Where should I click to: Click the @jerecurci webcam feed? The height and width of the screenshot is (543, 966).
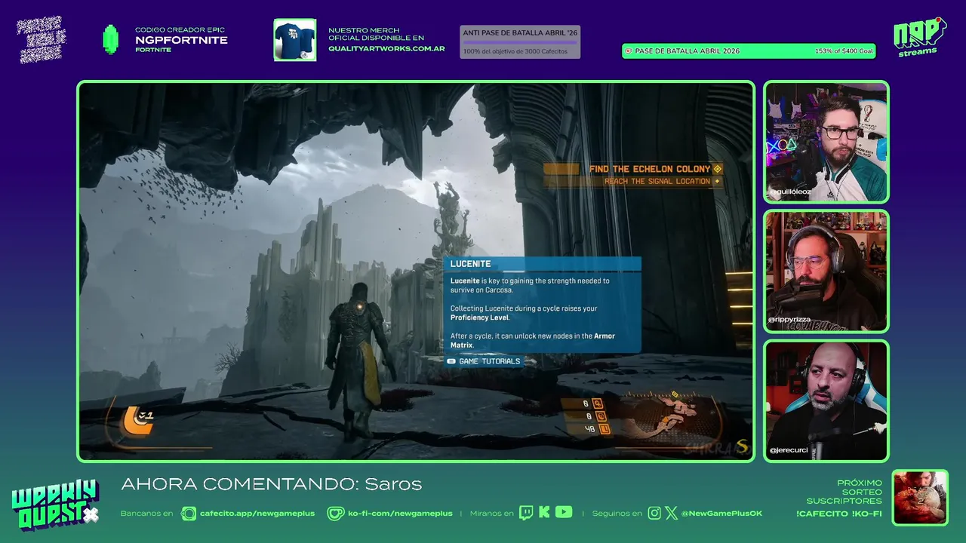[826, 400]
